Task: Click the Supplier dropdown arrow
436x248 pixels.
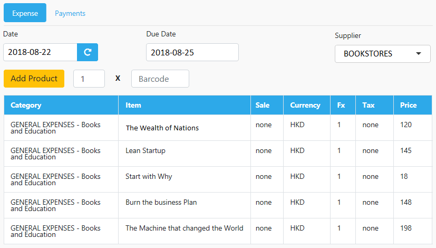Action: click(419, 54)
